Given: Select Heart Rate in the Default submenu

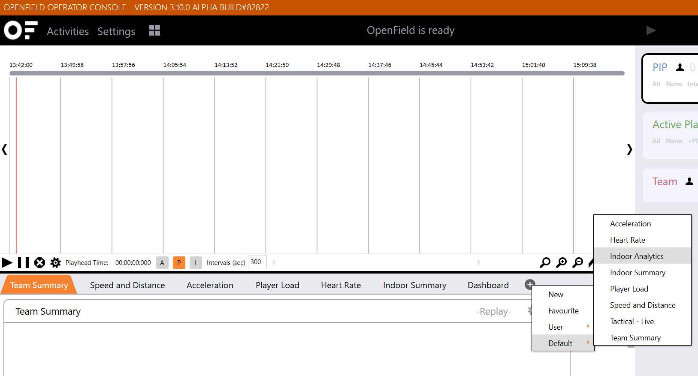Looking at the screenshot, I should pos(642,240).
